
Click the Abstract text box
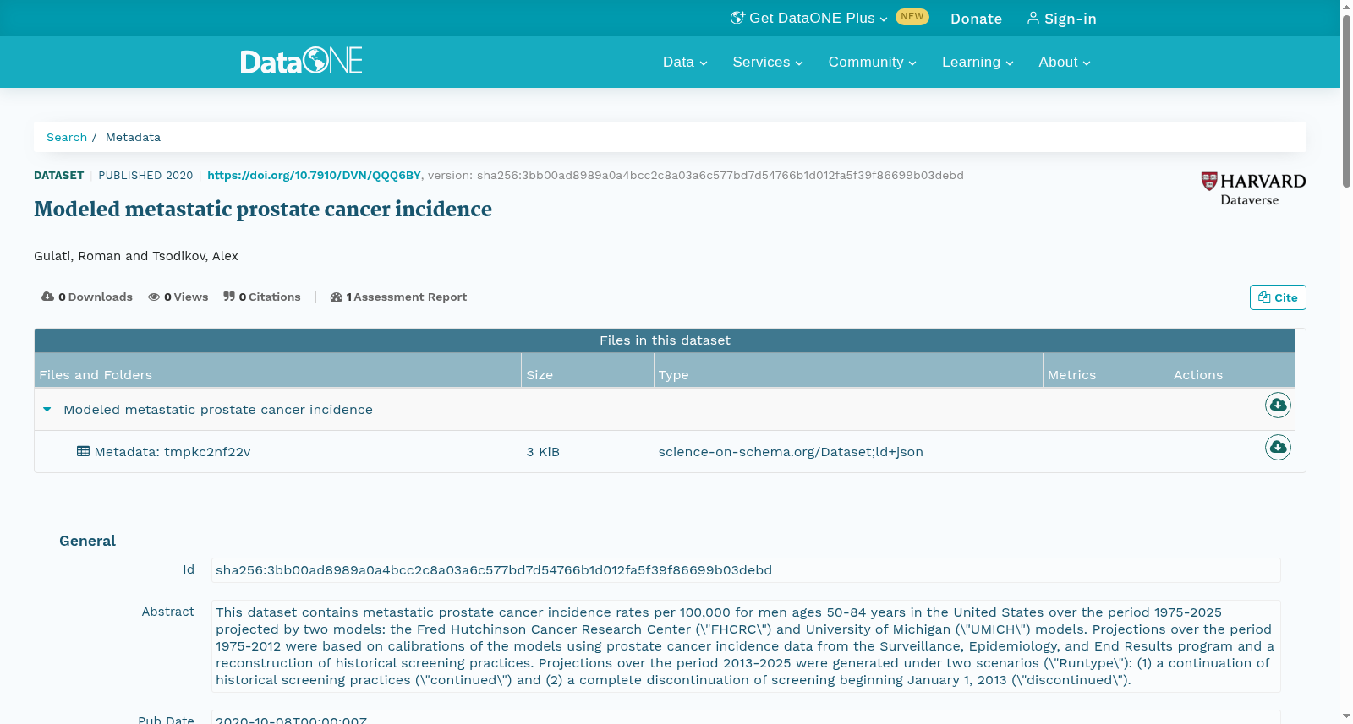746,646
